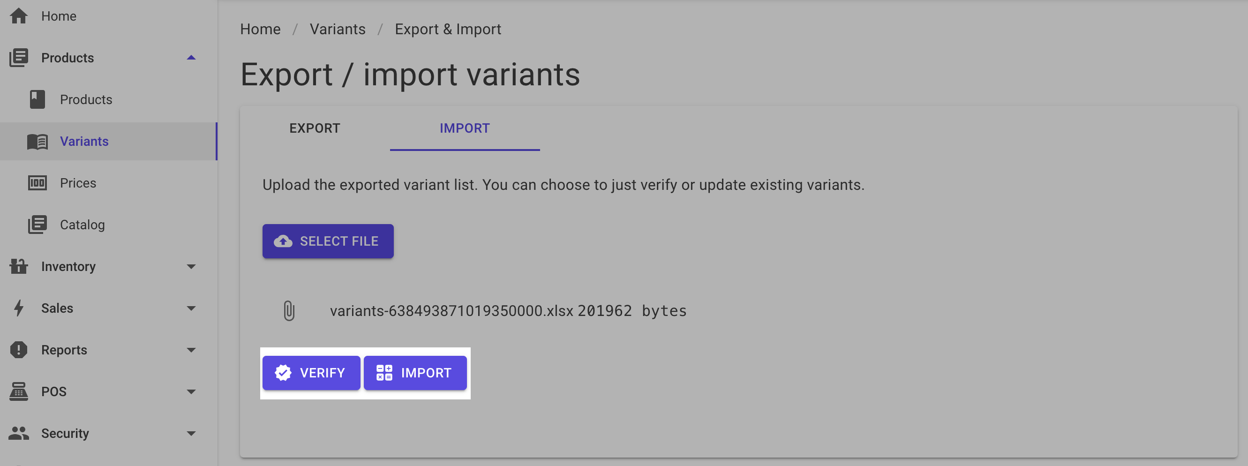1248x466 pixels.
Task: Expand the Security menu arrow
Action: pyautogui.click(x=191, y=433)
